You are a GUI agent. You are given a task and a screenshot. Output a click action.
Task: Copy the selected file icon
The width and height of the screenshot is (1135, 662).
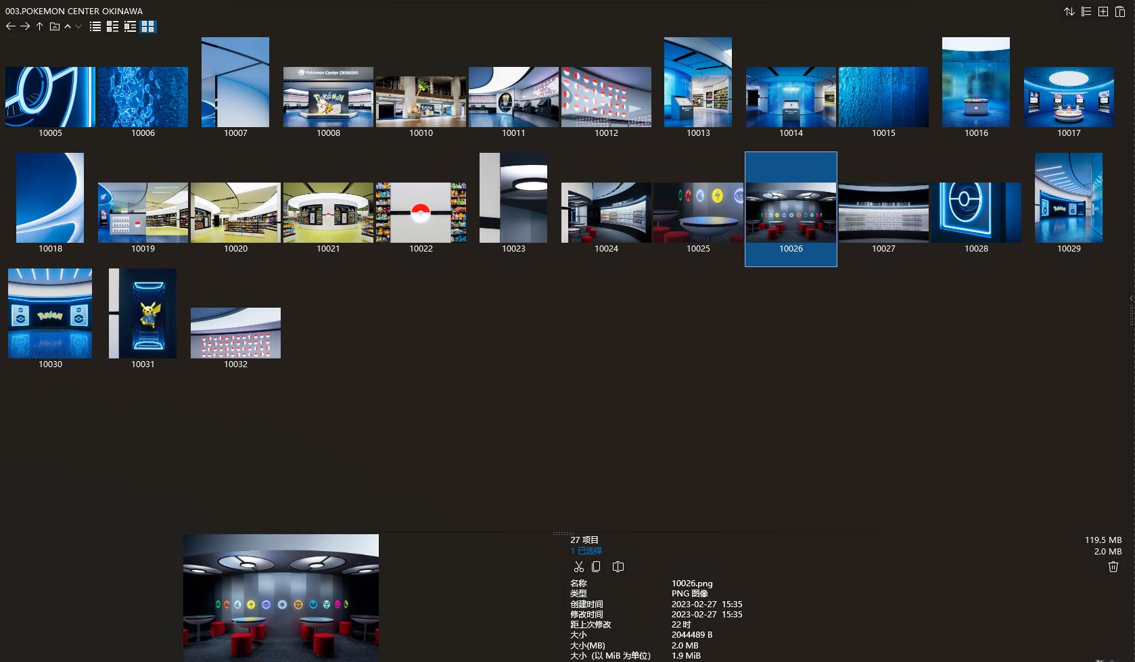(x=596, y=567)
